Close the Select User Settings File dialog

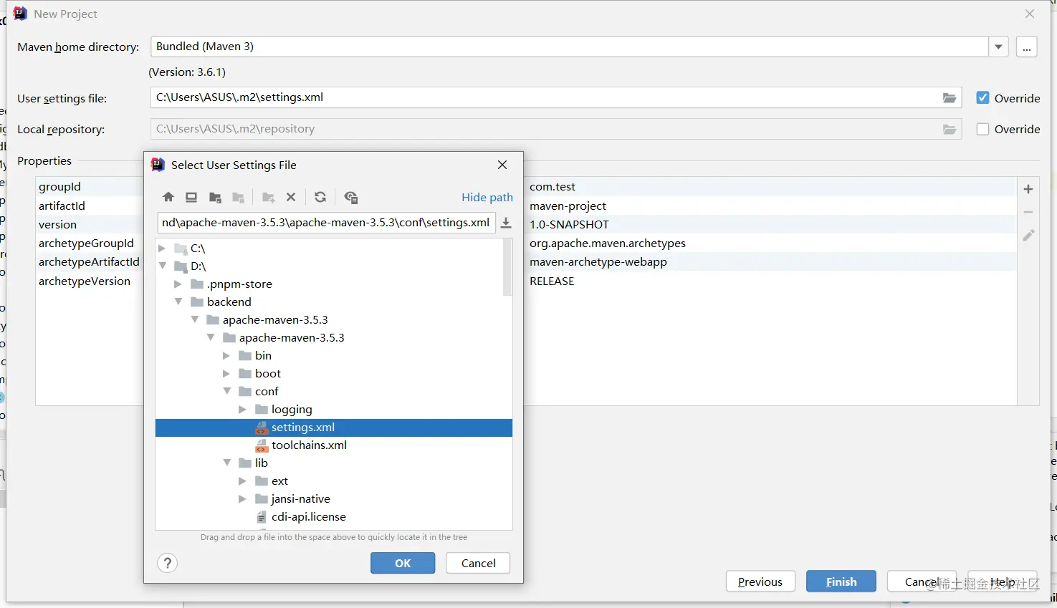coord(502,165)
